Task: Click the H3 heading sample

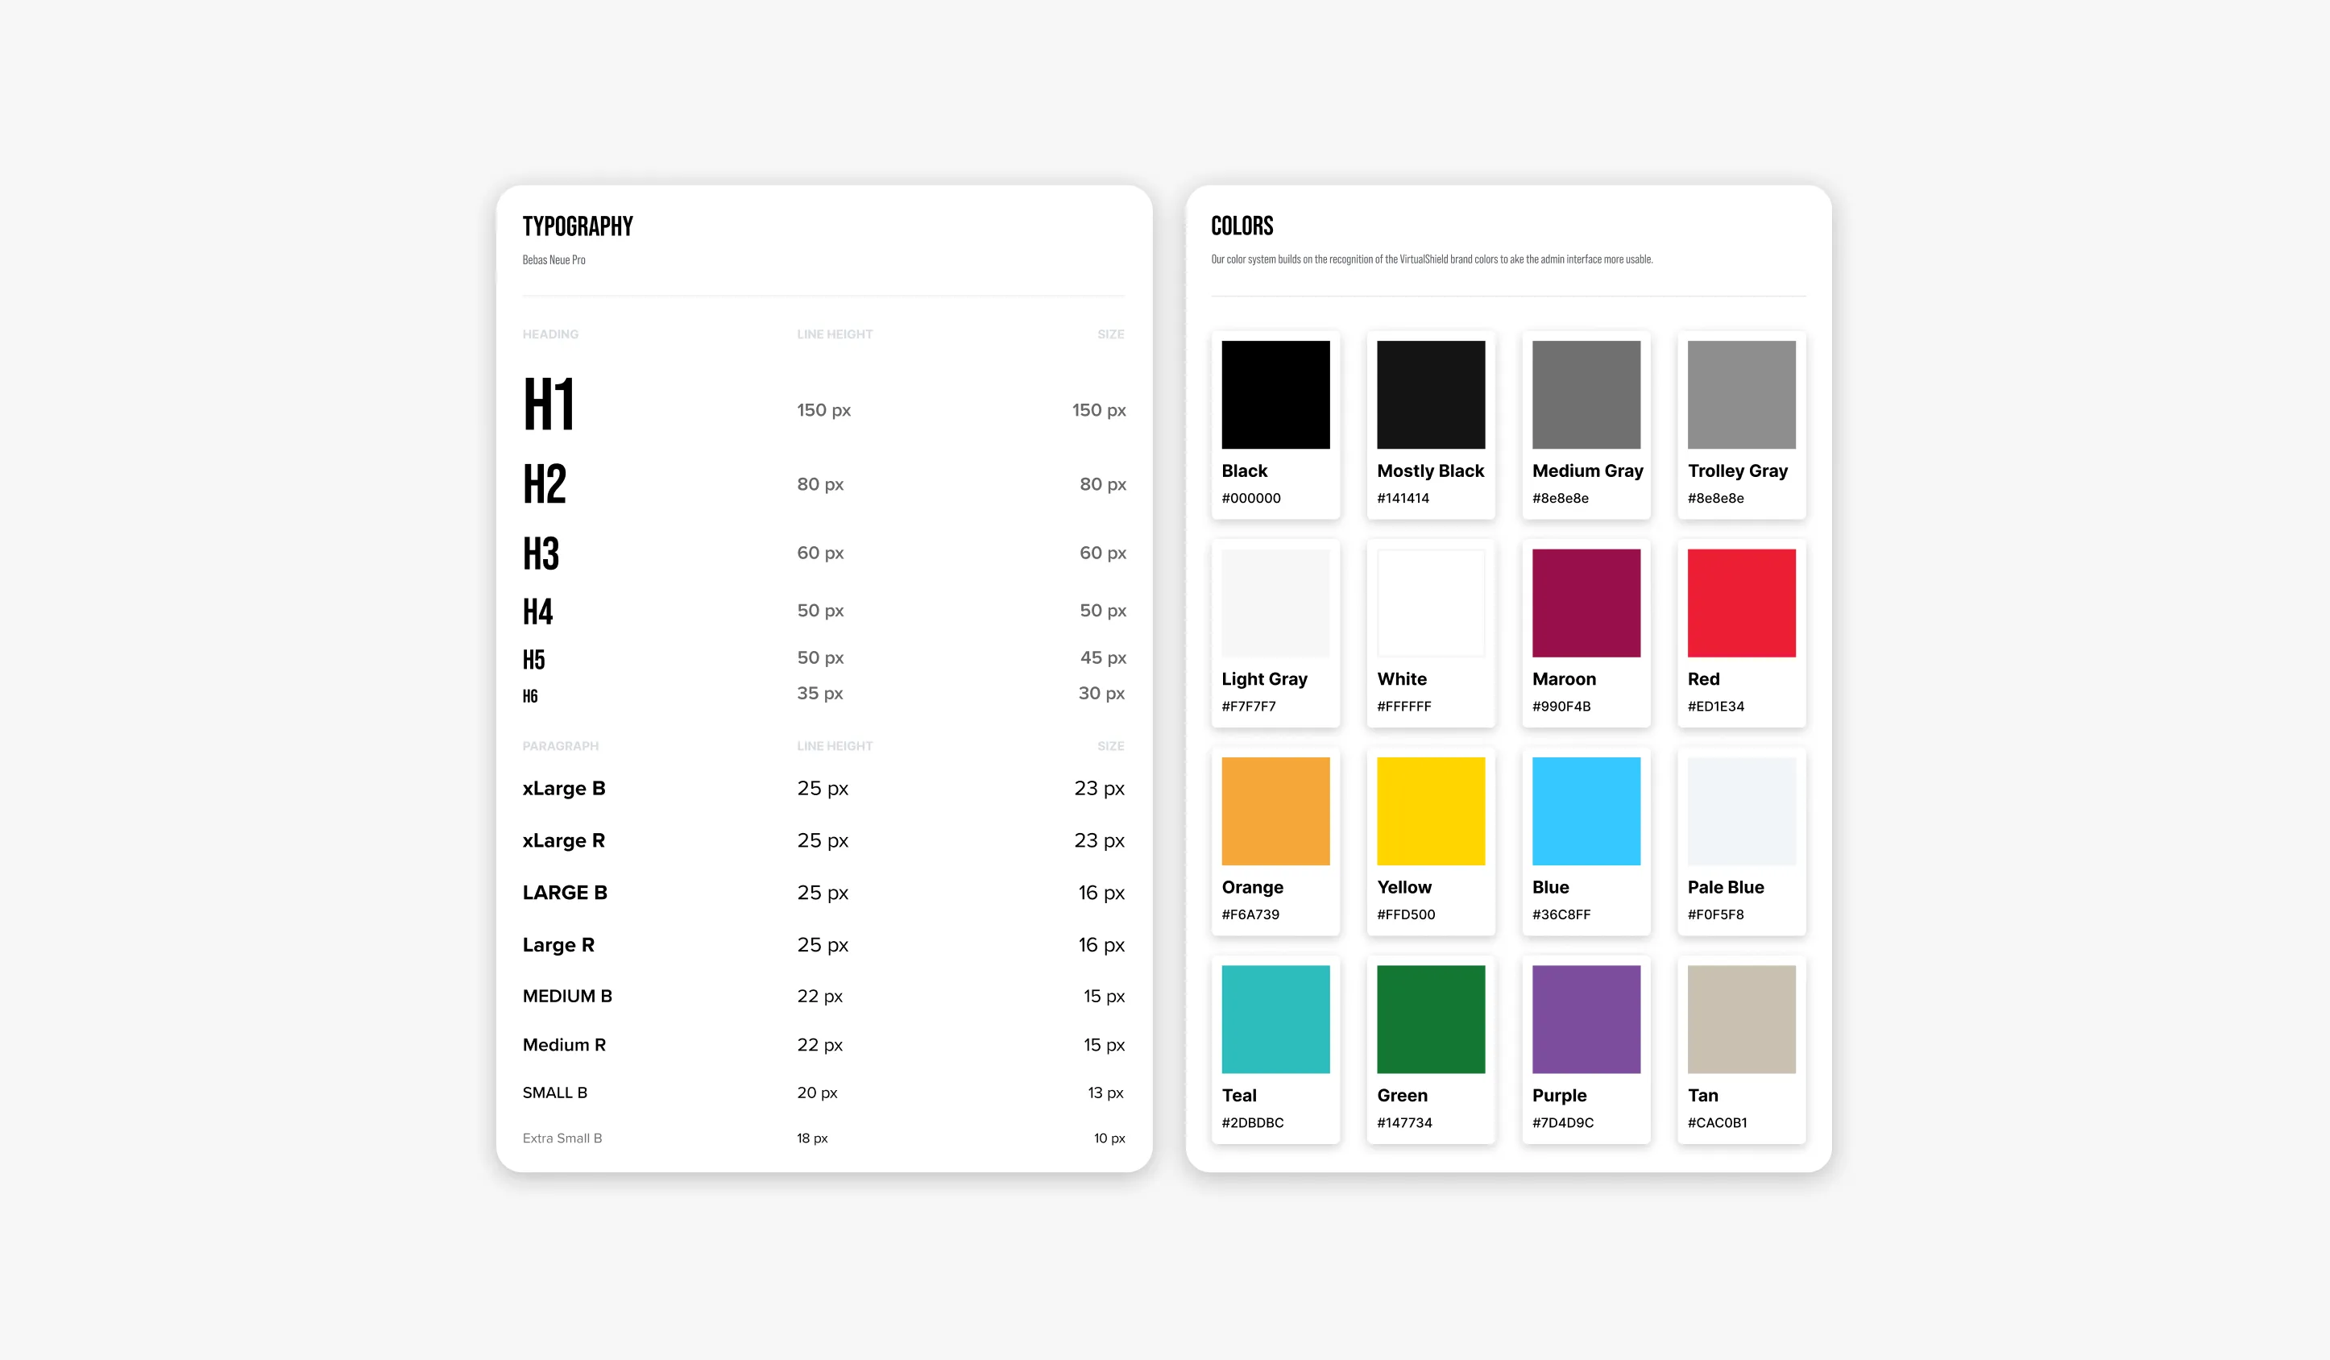Action: point(541,554)
